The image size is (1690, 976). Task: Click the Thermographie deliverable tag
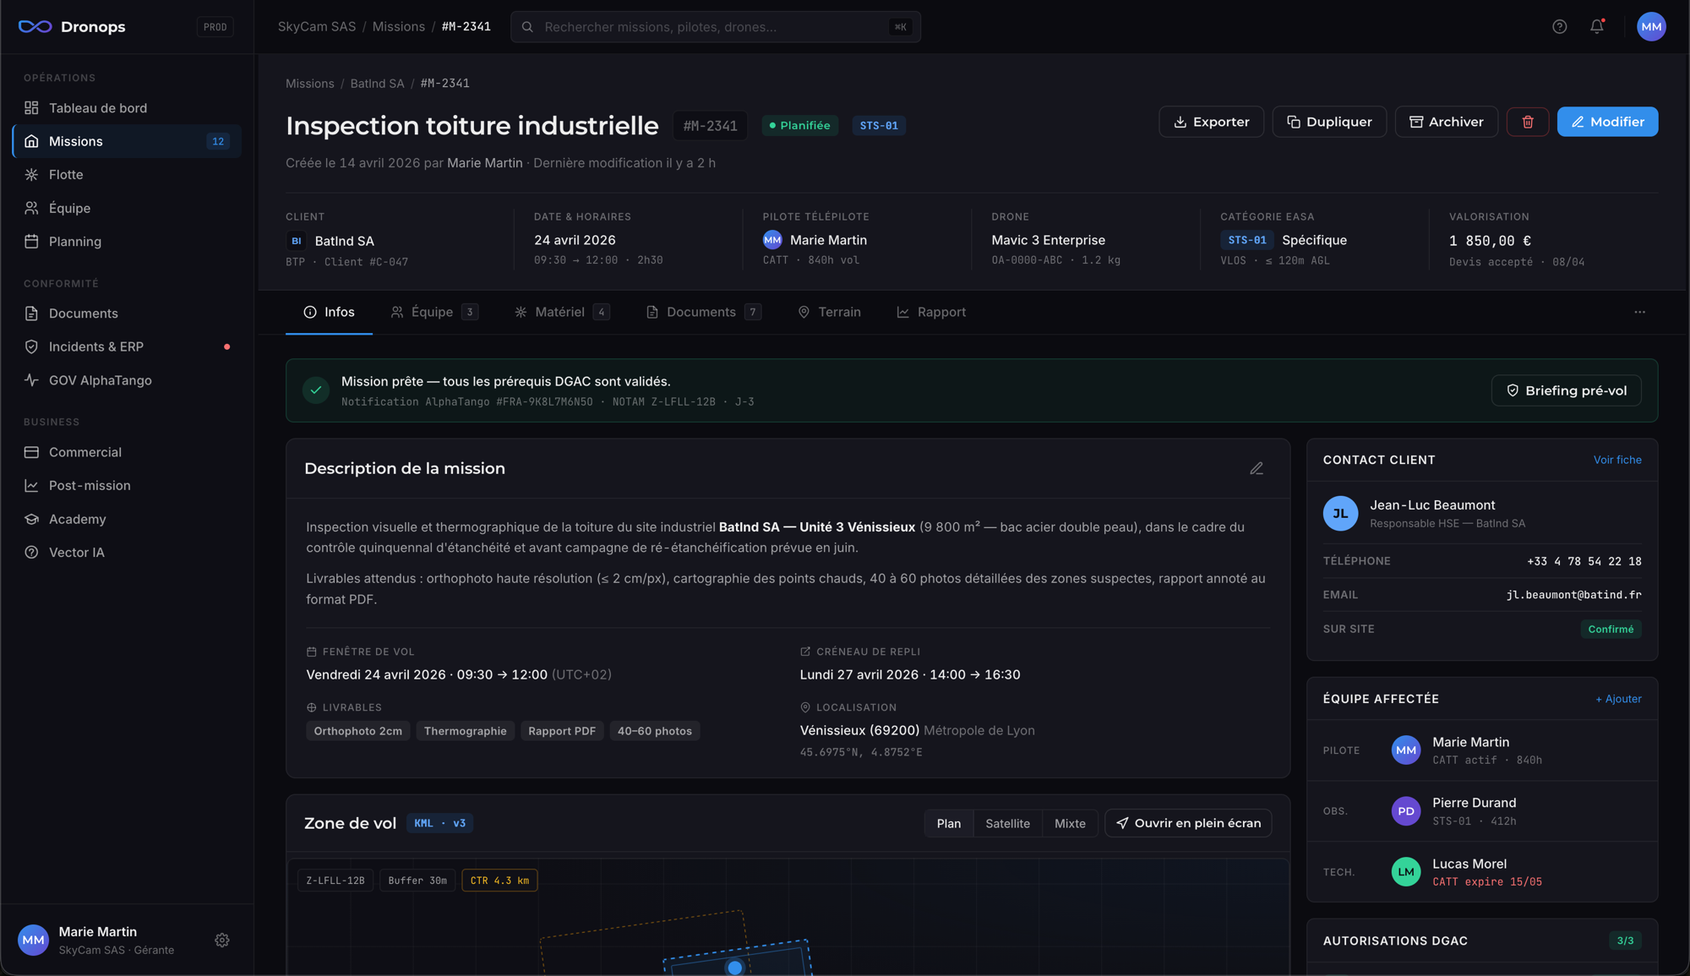coord(466,731)
